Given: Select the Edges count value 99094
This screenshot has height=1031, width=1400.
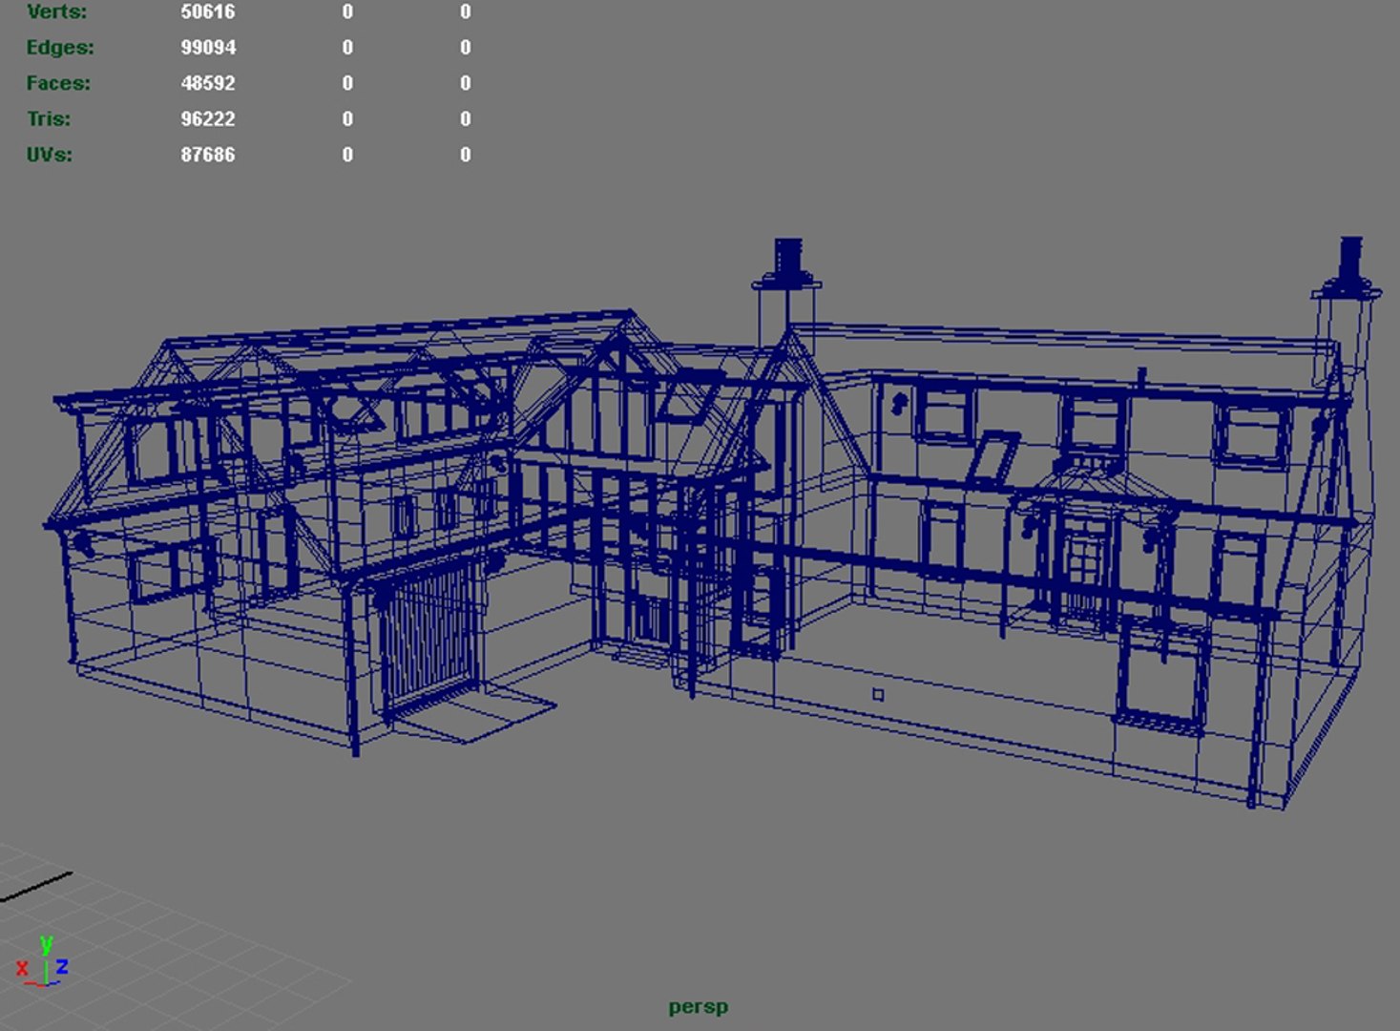Looking at the screenshot, I should [x=208, y=48].
